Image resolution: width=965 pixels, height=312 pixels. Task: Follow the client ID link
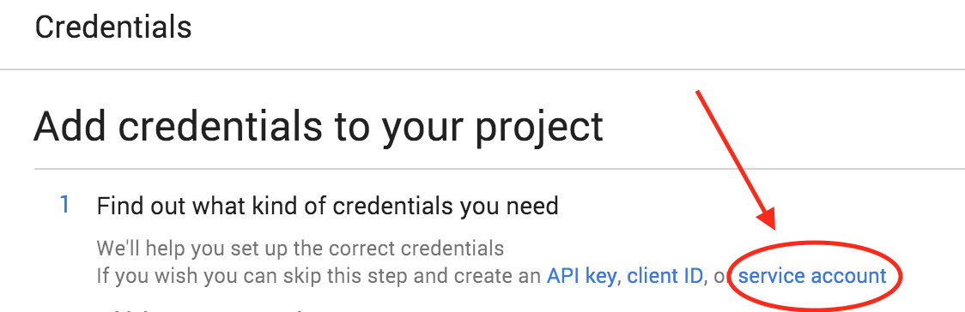pyautogui.click(x=665, y=276)
